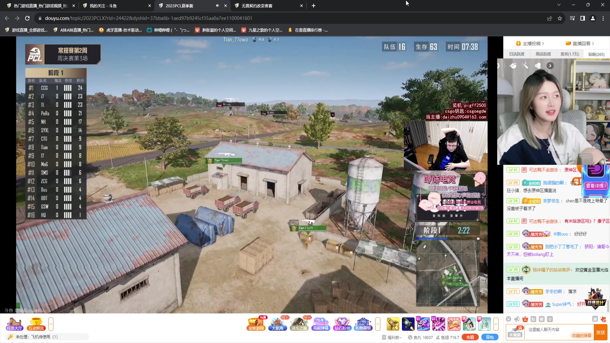
Task: Toggle the 滤 chat filter icon
Action: pyautogui.click(x=595, y=319)
